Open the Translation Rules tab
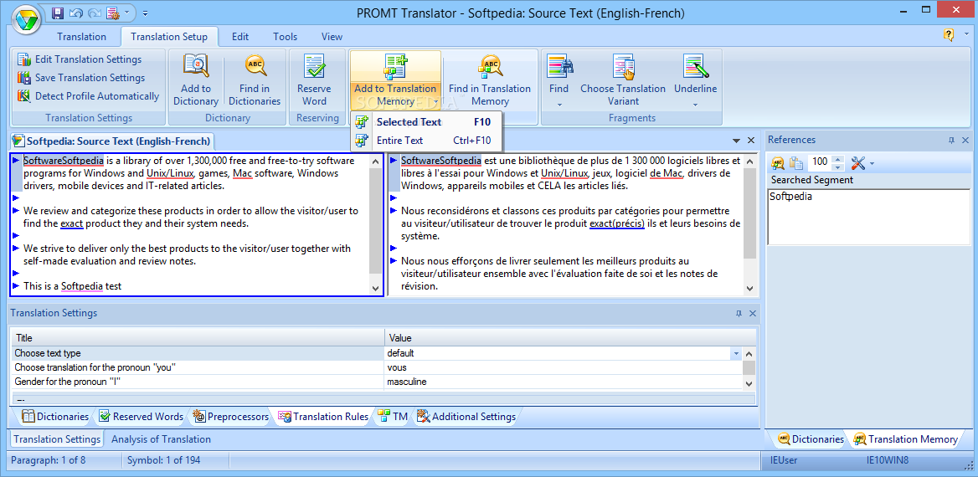This screenshot has height=477, width=978. point(323,417)
